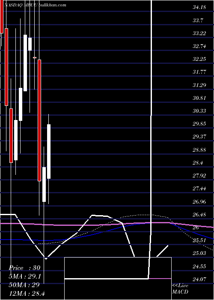This screenshot has height=300, width=214.
Task: Click the small red doji candle near 32.25
Action: click(35, 57)
